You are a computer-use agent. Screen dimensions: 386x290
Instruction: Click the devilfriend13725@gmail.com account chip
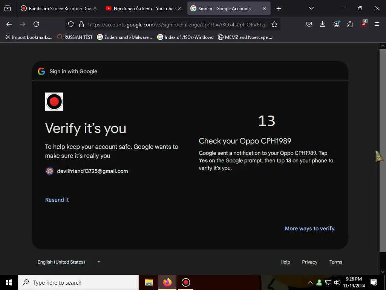pos(87,171)
